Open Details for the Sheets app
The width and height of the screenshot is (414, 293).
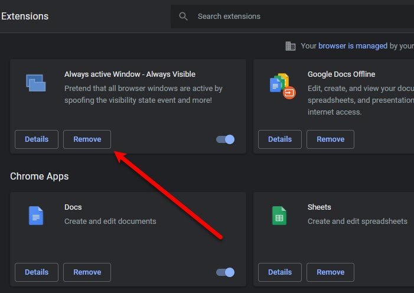pos(280,272)
